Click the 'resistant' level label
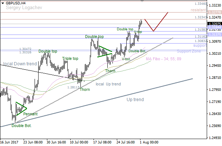The width and height of the screenshot is (222, 146). (199, 10)
